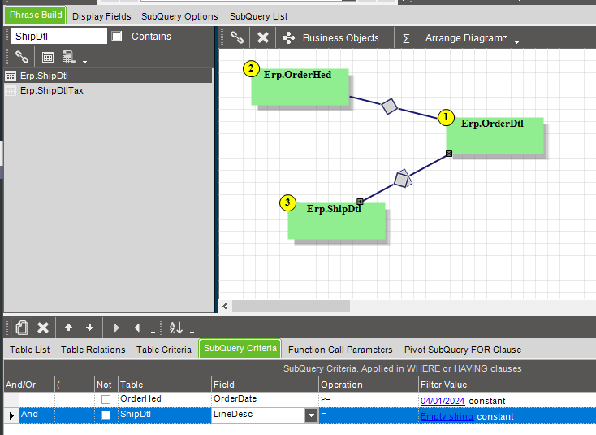Screen dimensions: 596x435
Task: Click the new criteria row icon
Action: tap(22, 328)
